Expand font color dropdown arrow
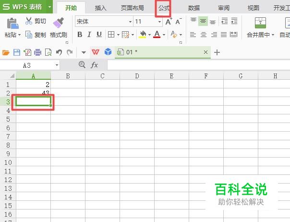 (x=164, y=35)
